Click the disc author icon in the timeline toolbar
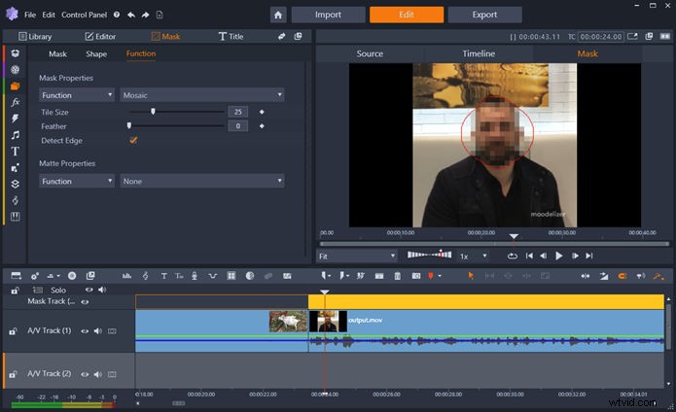Viewport: 676px width, 412px height. click(72, 276)
